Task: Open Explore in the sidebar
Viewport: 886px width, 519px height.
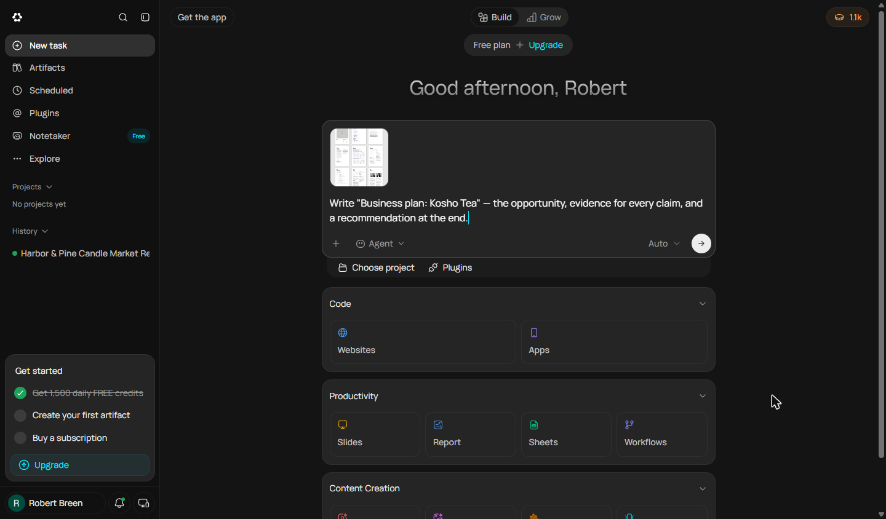Action: 80,159
